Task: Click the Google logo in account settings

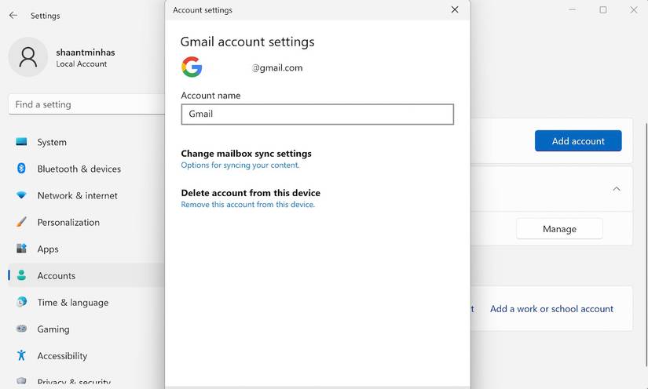Action: point(192,67)
